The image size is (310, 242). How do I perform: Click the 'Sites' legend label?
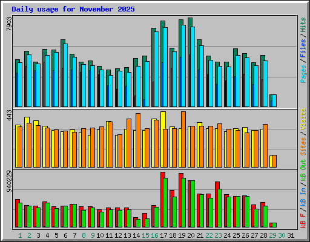tap(303, 146)
